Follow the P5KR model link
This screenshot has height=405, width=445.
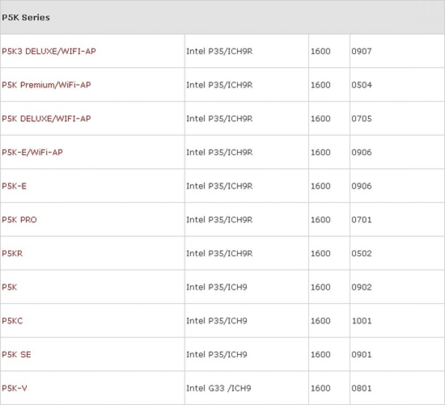click(12, 253)
